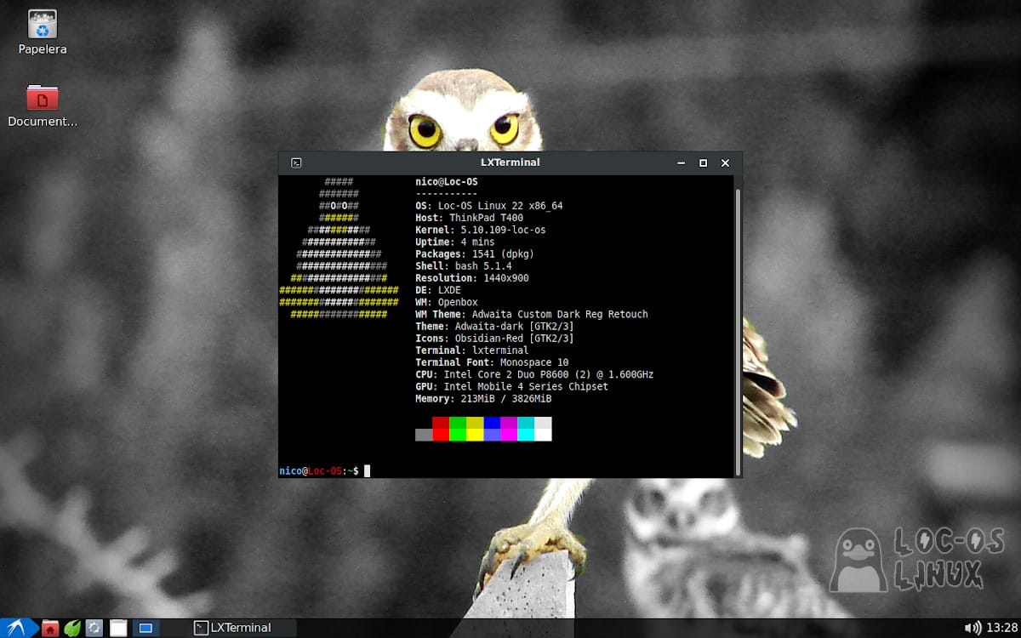1021x638 pixels.
Task: Click the red color block in neofetch
Action: [441, 429]
